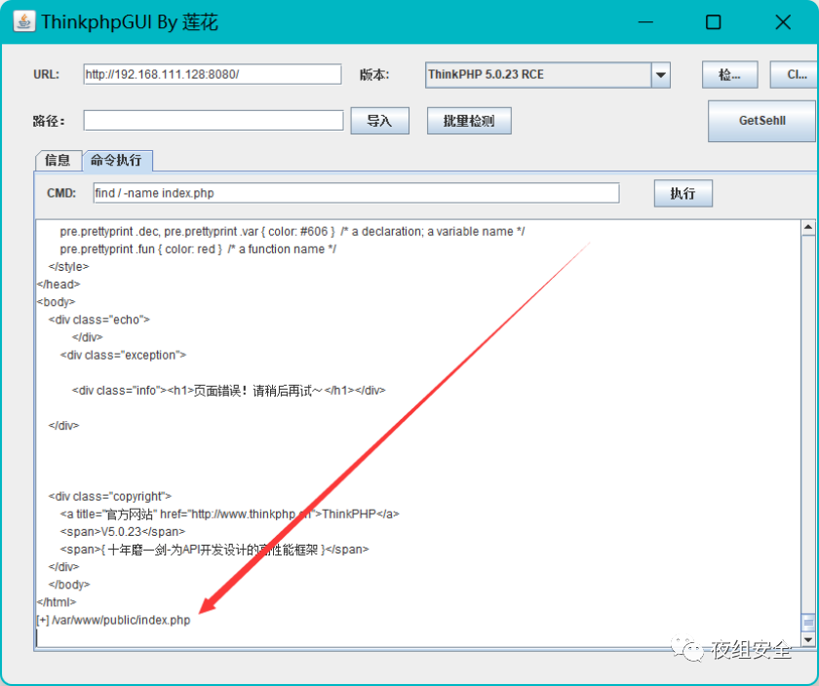Click the div class="copyright" line
This screenshot has height=686, width=819.
click(109, 496)
